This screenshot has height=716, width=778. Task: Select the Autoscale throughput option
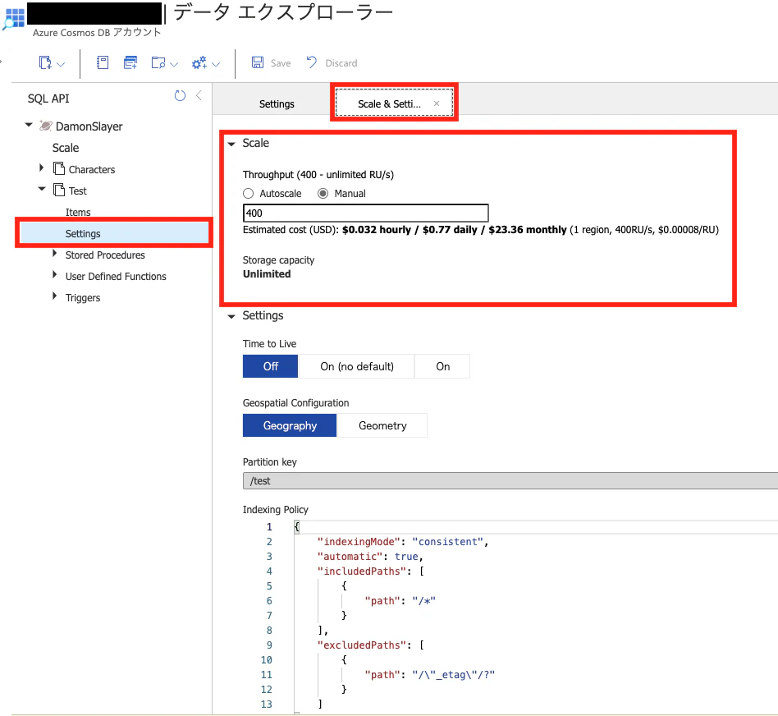coord(248,194)
